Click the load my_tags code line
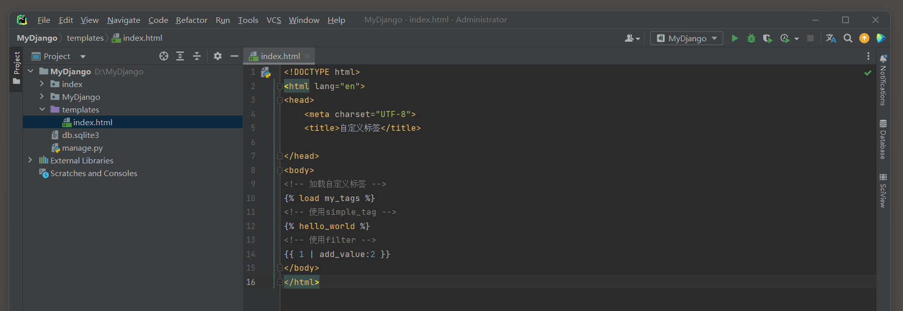Image resolution: width=903 pixels, height=311 pixels. pyautogui.click(x=329, y=199)
